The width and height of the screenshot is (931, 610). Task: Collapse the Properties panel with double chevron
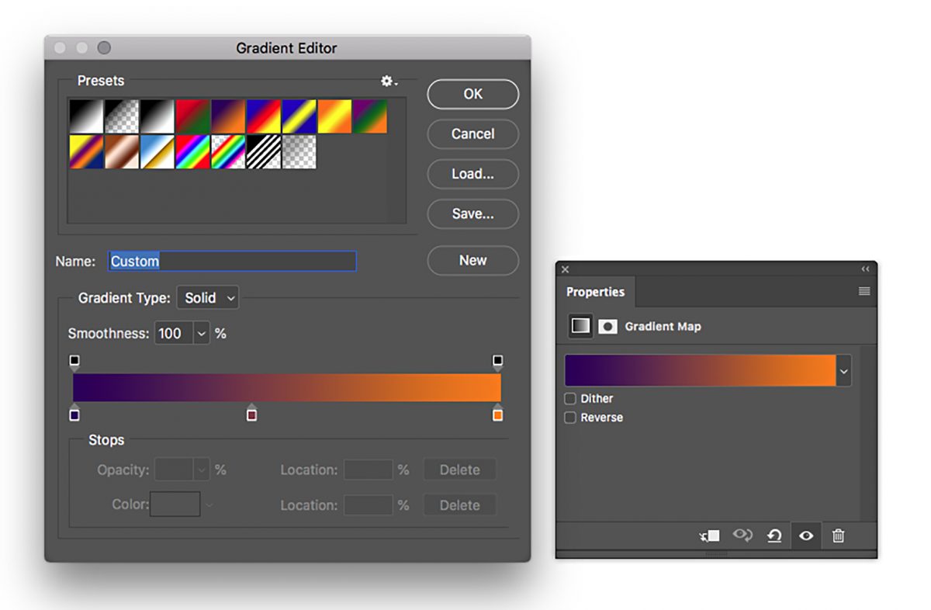(865, 269)
